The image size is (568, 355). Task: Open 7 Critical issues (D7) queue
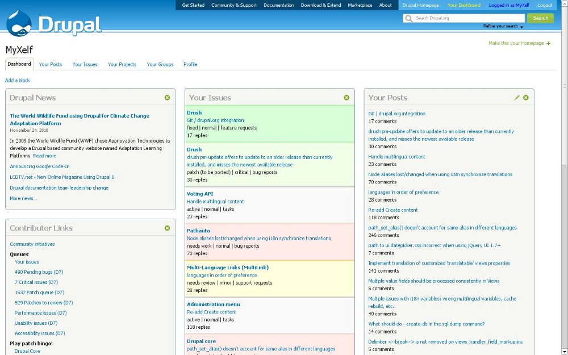[x=36, y=282]
